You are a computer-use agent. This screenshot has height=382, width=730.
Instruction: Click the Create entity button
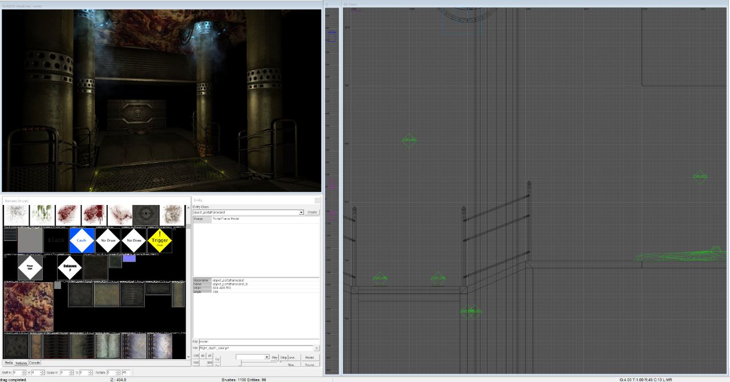[x=313, y=212]
